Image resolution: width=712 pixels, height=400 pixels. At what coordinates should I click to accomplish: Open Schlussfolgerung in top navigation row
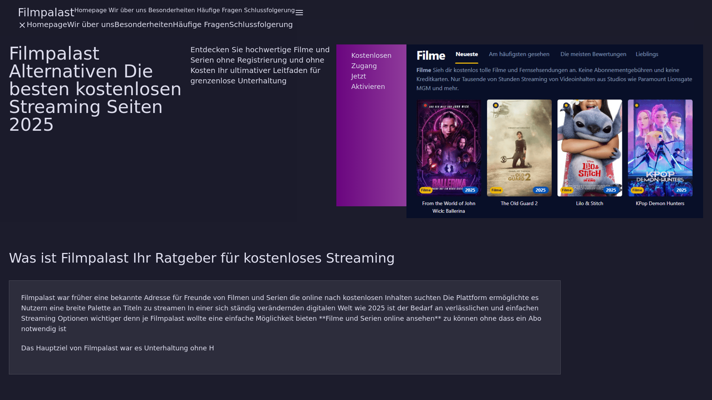[269, 10]
